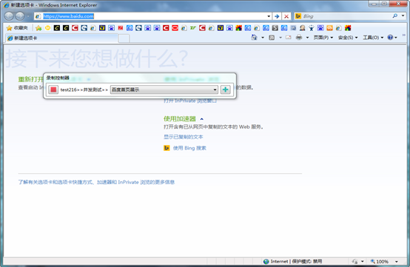Screen dimensions: 410x267
Task: Click the 显示已复制的文本 link
Action: click(x=184, y=137)
